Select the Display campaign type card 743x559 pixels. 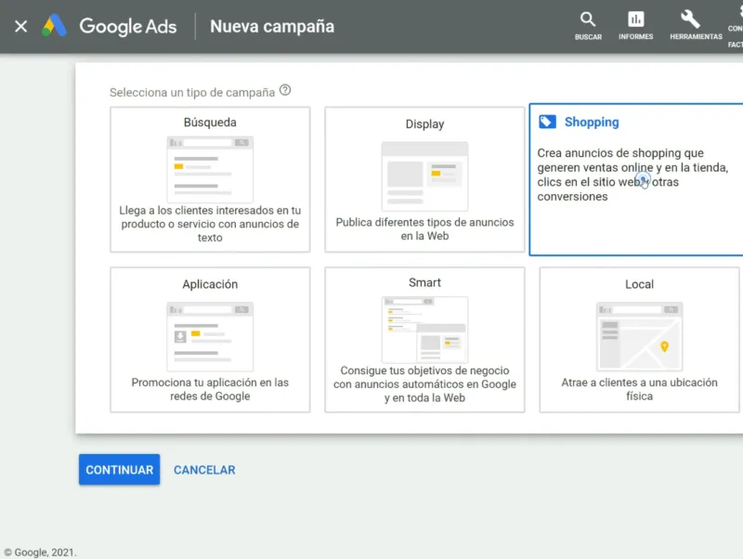pyautogui.click(x=424, y=179)
